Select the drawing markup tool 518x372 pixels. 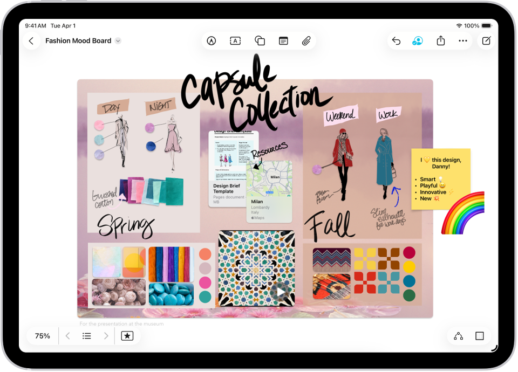pyautogui.click(x=212, y=40)
